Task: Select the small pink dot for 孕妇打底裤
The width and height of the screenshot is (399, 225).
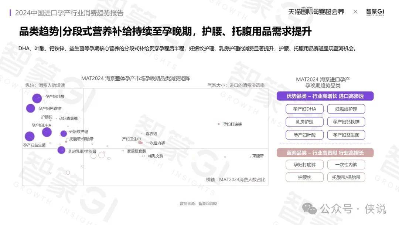Action: point(219,124)
